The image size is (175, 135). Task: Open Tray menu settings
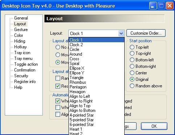pos(23,58)
